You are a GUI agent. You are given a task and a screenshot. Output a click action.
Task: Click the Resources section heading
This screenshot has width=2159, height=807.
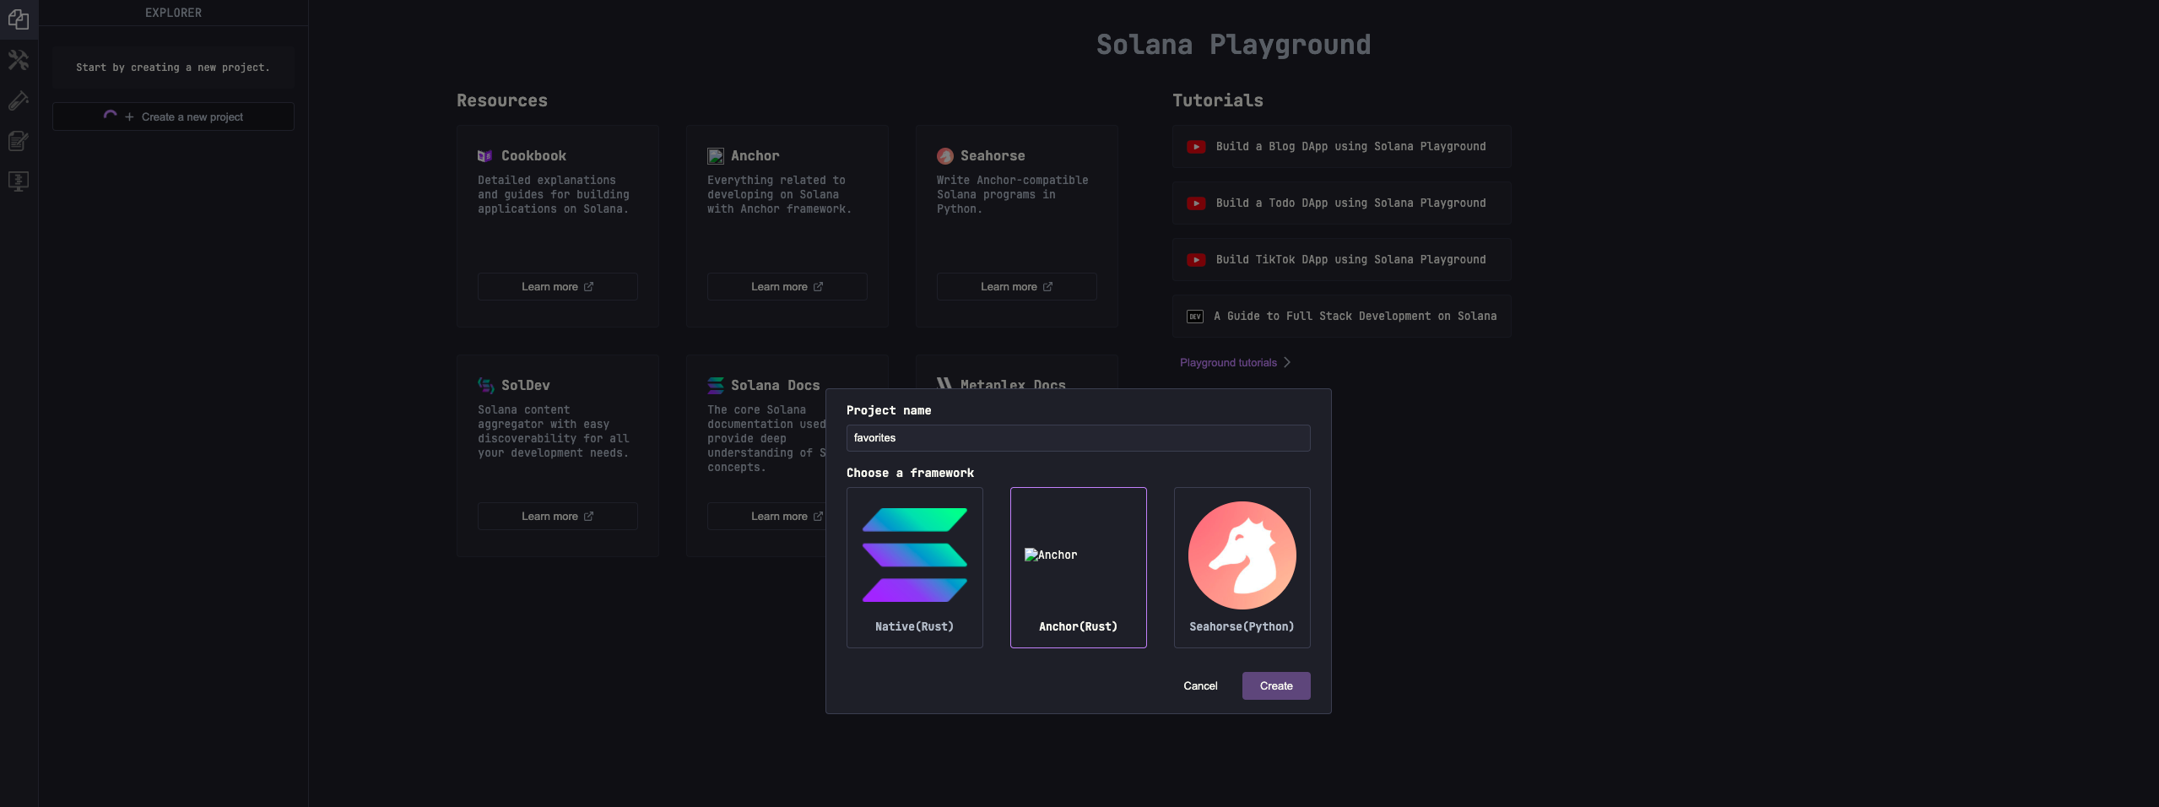(502, 100)
